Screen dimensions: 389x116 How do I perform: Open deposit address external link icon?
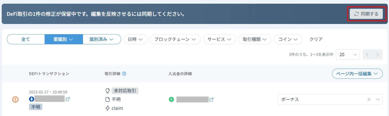[211, 99]
